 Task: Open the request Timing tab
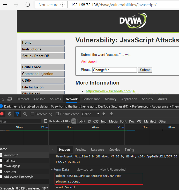click(x=129, y=150)
